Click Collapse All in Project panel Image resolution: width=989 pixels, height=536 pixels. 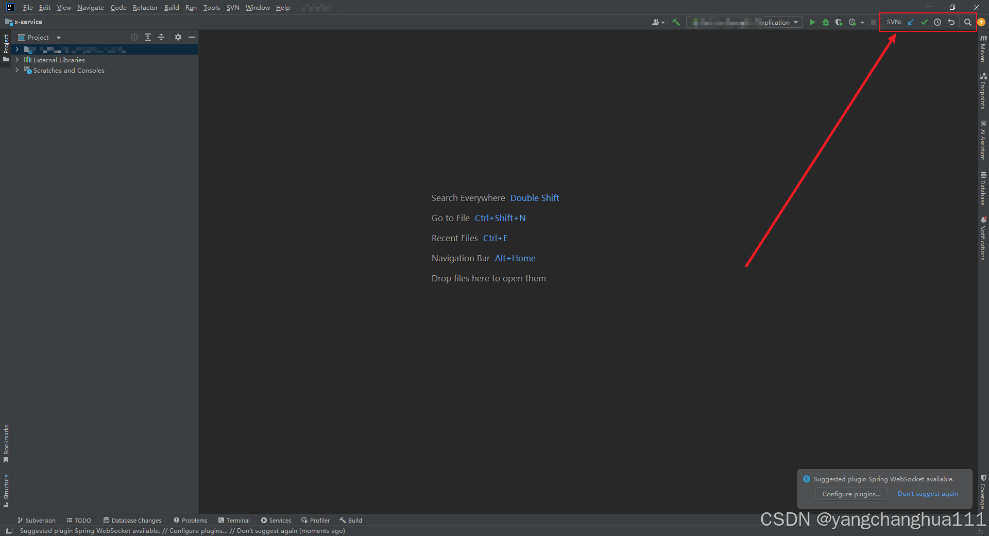coord(161,37)
